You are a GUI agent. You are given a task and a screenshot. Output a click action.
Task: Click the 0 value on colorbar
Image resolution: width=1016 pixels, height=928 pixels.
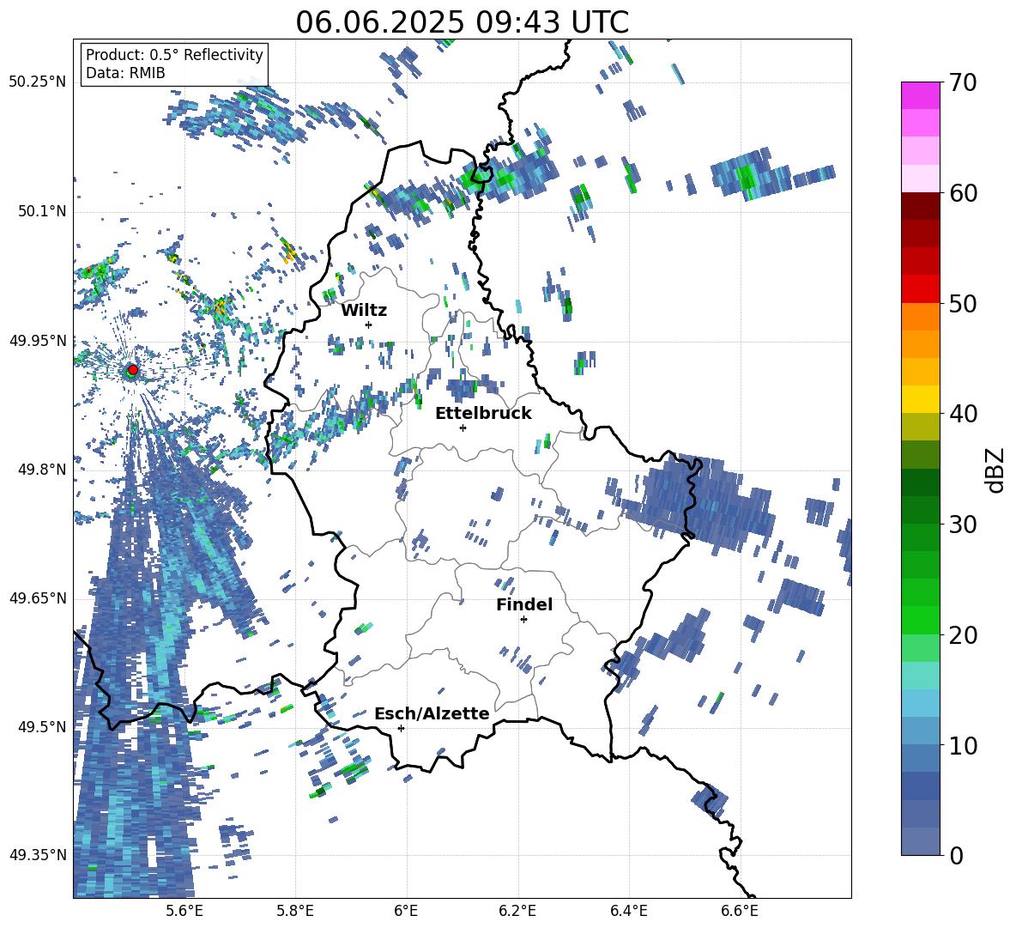tap(956, 855)
